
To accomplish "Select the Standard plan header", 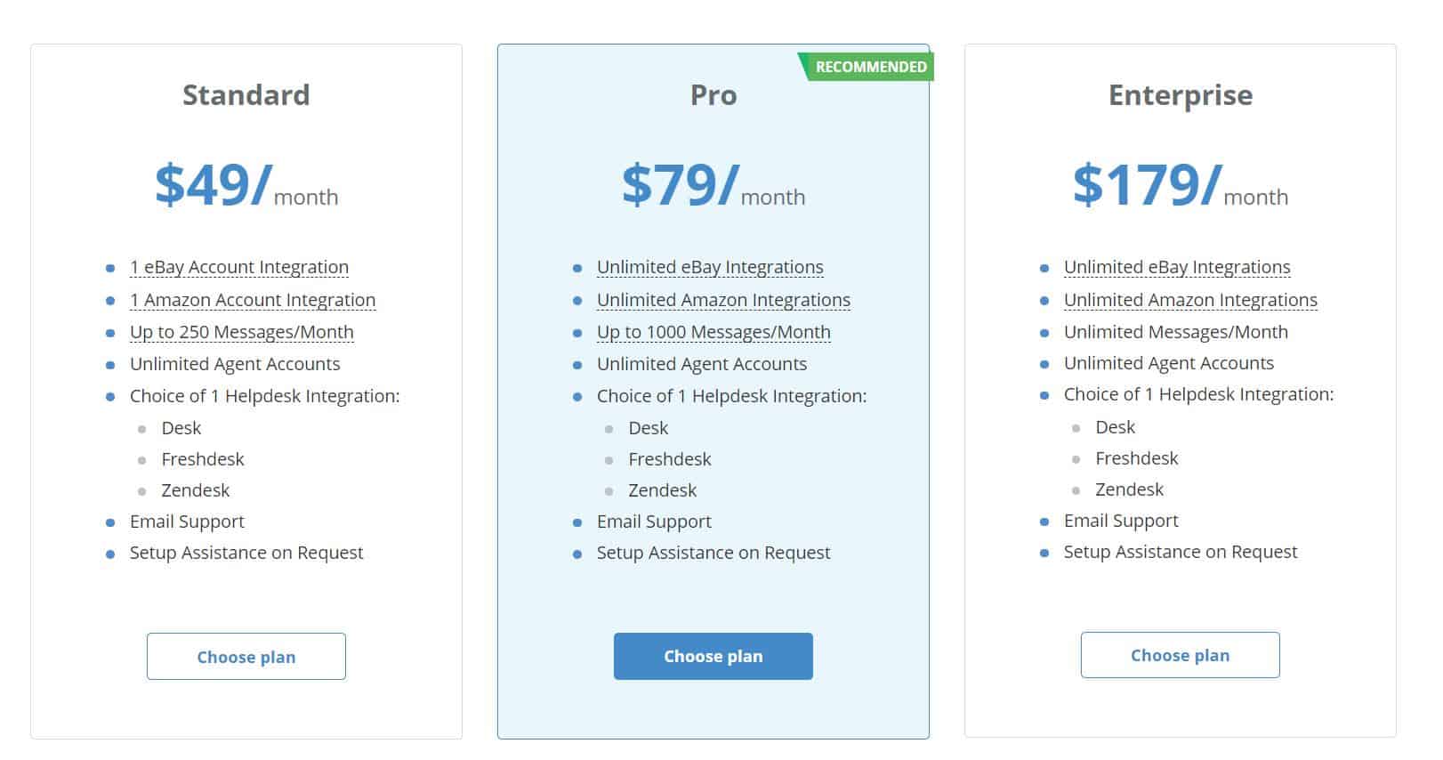I will coord(246,95).
